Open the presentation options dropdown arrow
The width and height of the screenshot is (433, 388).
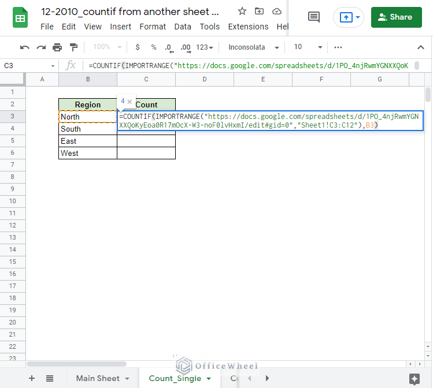tap(358, 17)
